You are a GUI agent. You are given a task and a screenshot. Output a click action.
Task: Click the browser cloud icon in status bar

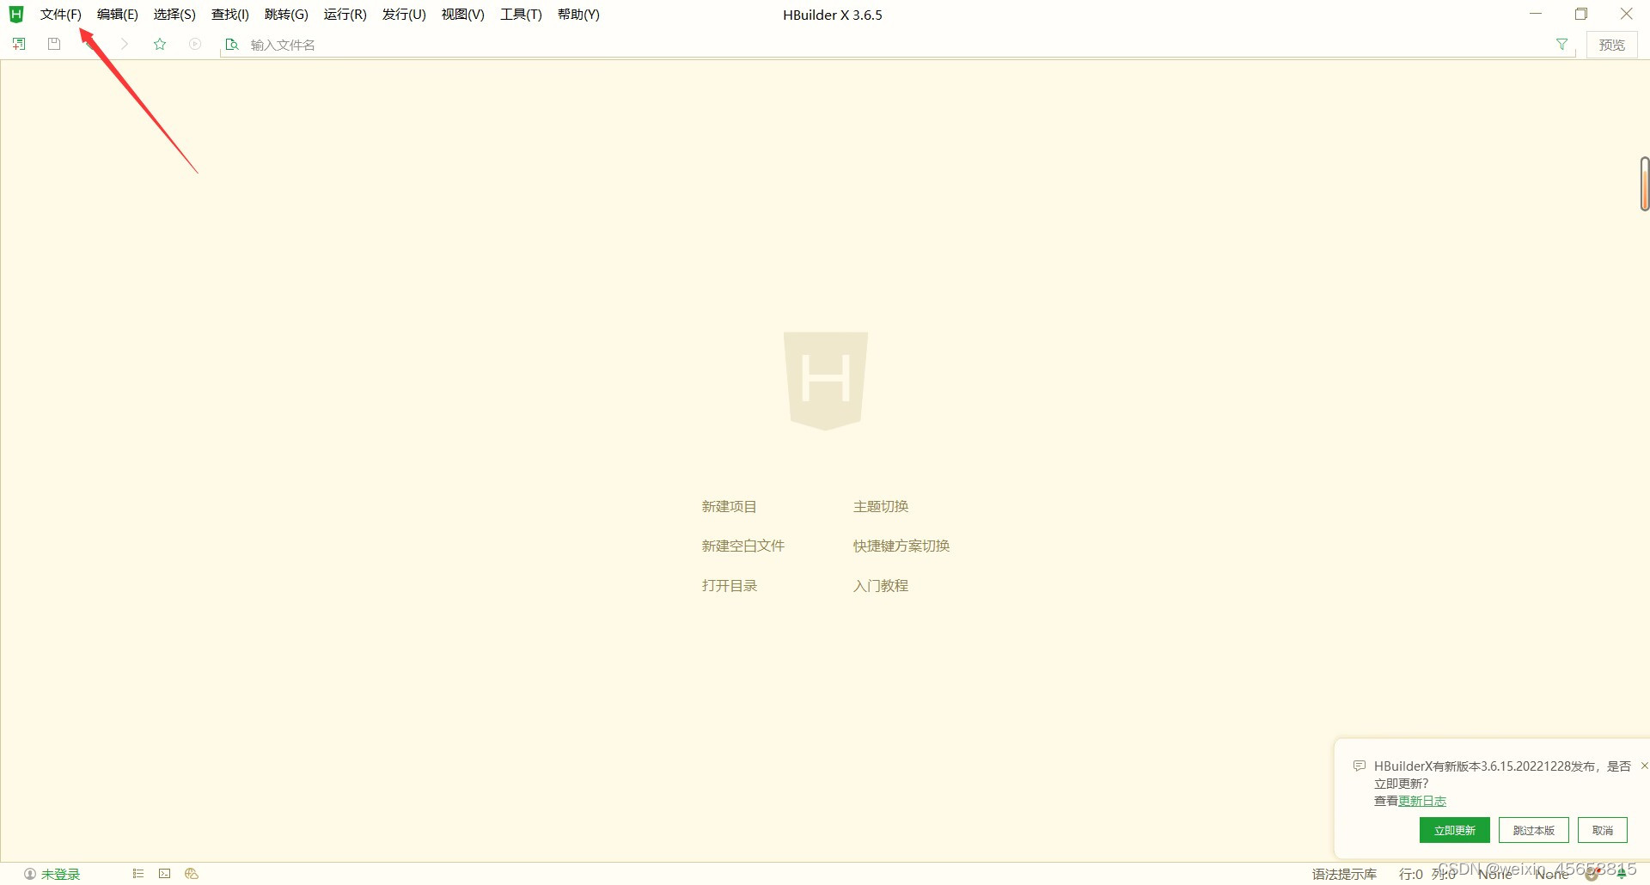pyautogui.click(x=192, y=873)
